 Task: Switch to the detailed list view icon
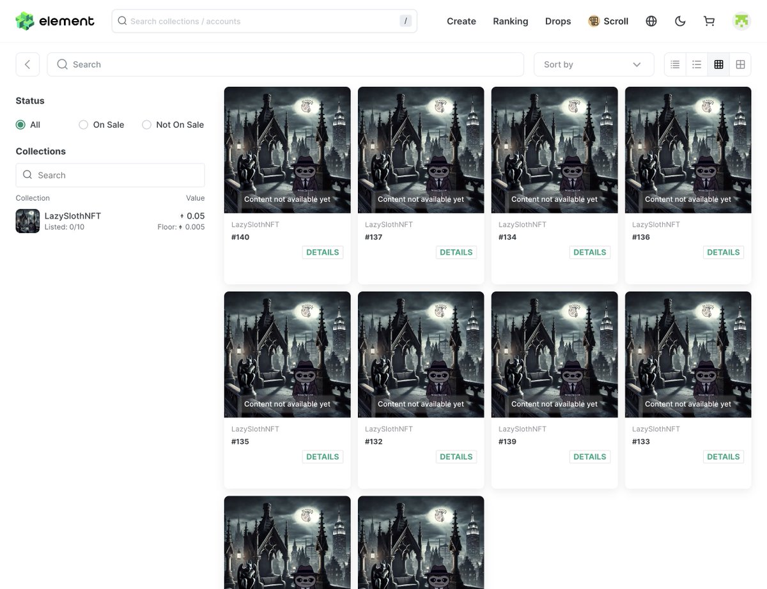point(675,65)
